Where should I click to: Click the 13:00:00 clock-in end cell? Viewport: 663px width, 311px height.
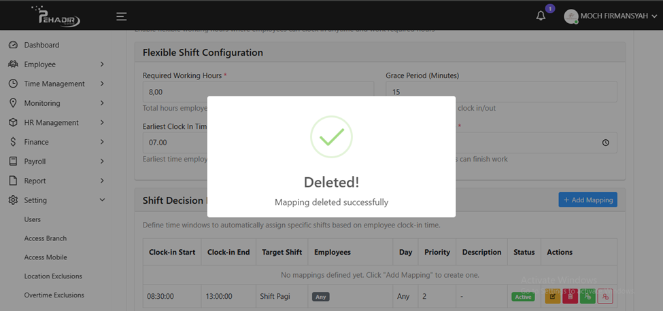[x=228, y=296]
